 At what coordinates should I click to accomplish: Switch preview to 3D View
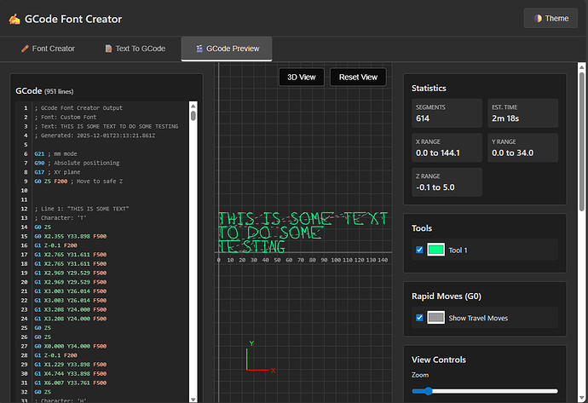click(301, 77)
